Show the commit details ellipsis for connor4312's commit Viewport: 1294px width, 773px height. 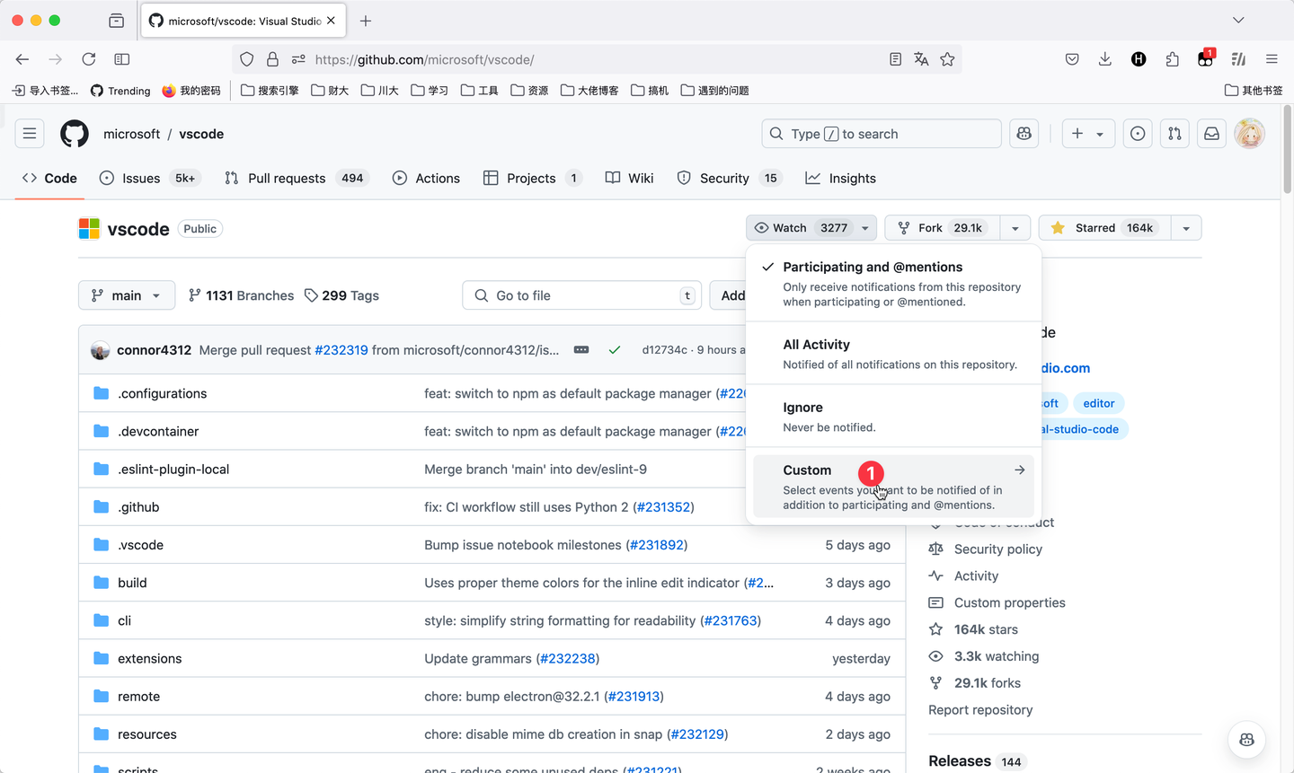(x=581, y=349)
